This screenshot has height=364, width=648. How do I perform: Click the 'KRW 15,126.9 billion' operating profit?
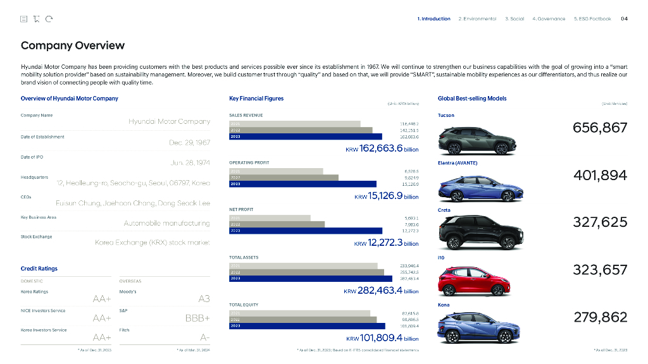pyautogui.click(x=387, y=196)
